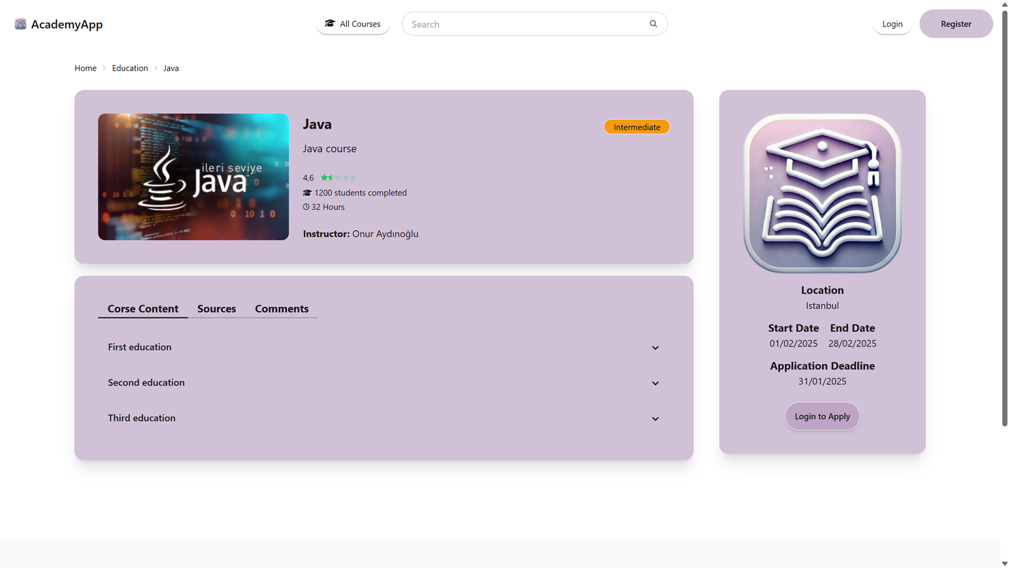
Task: Click the clock icon beside 32 Hours
Action: click(306, 207)
